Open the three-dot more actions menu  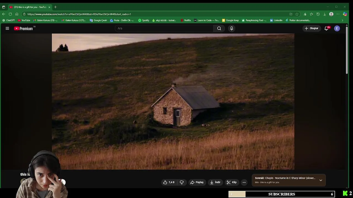point(244,182)
